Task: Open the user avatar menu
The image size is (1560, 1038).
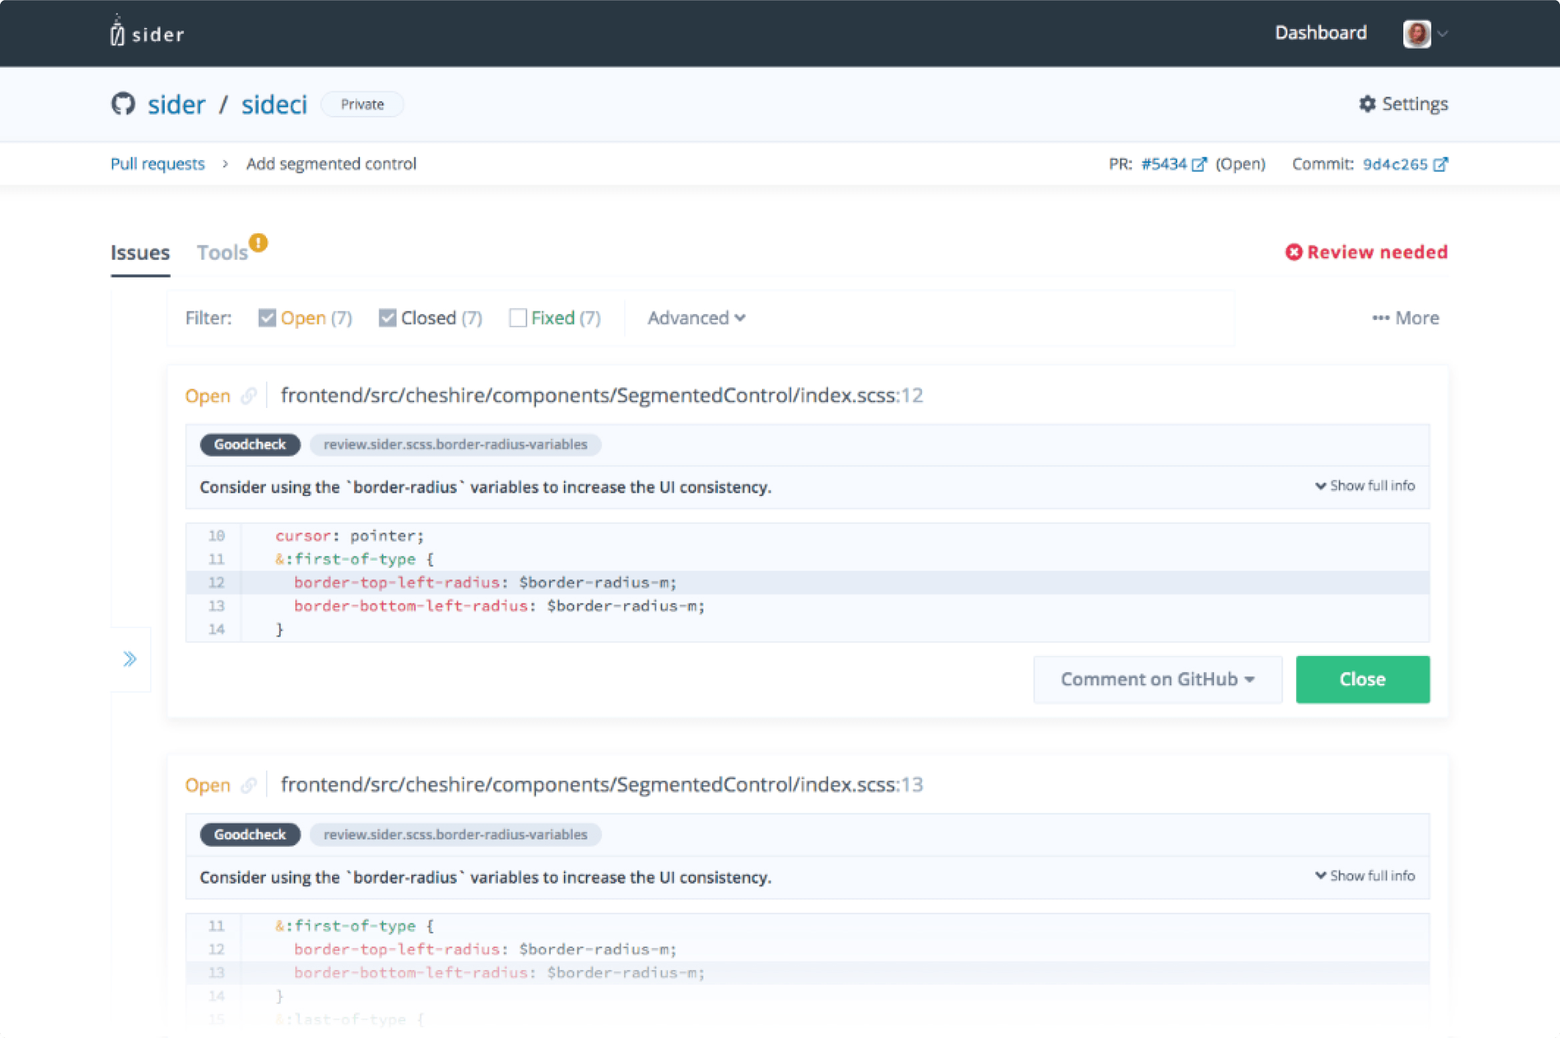Action: tap(1417, 33)
